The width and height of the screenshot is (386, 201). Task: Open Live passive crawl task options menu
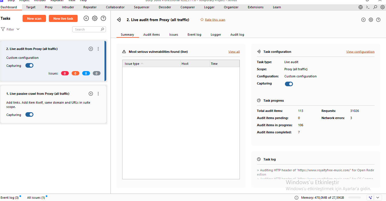pyautogui.click(x=98, y=94)
